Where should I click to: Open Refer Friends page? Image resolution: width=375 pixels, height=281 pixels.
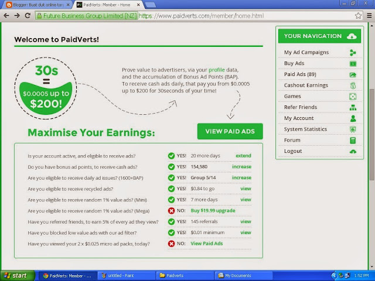point(320,107)
